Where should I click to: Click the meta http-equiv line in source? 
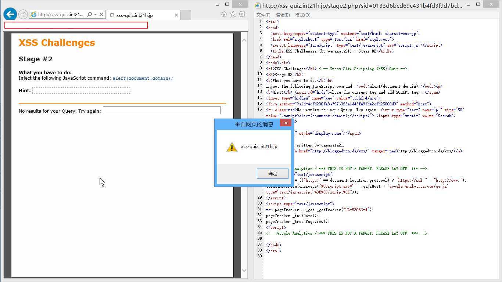[345, 33]
